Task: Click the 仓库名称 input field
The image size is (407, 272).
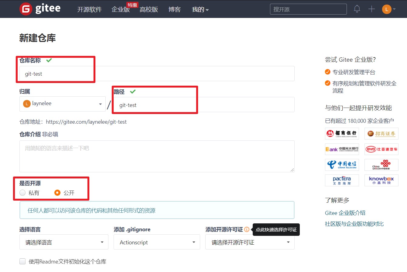Action: (x=157, y=74)
